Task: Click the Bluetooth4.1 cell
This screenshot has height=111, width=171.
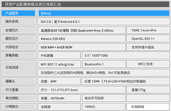Action: click(x=103, y=64)
